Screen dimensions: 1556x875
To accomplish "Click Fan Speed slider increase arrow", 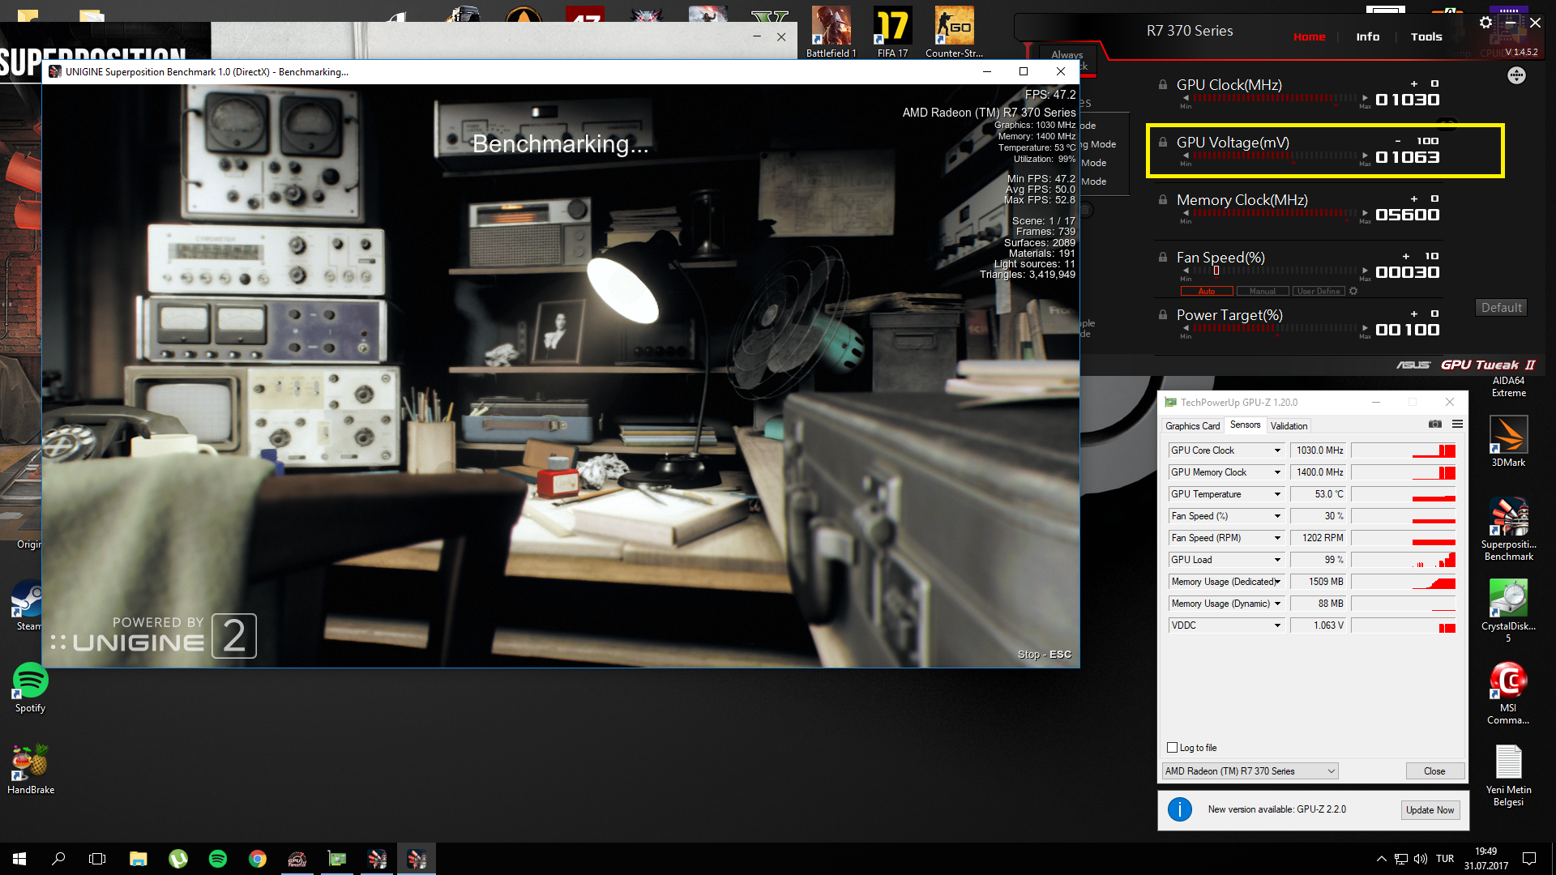I will click(1365, 271).
